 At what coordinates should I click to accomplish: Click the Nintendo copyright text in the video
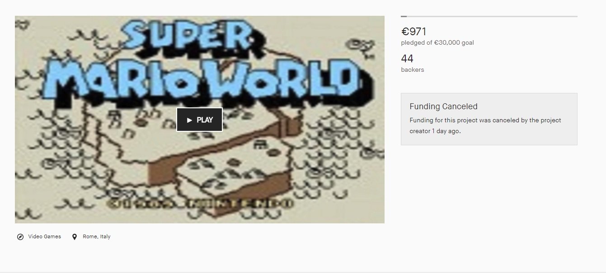(x=198, y=204)
